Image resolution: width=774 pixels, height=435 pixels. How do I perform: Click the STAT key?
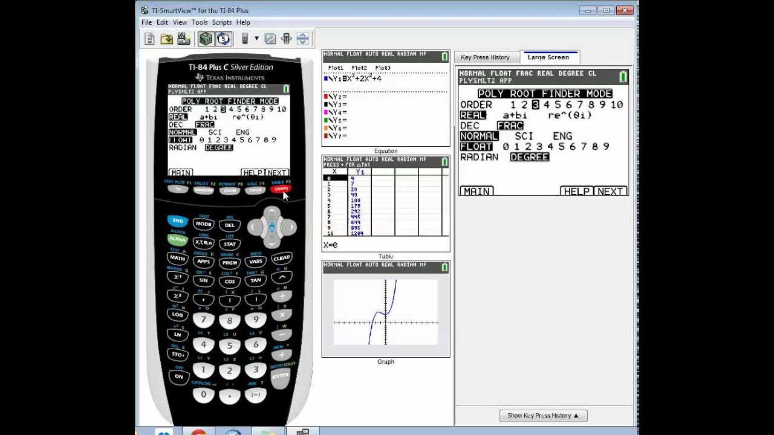click(x=229, y=244)
